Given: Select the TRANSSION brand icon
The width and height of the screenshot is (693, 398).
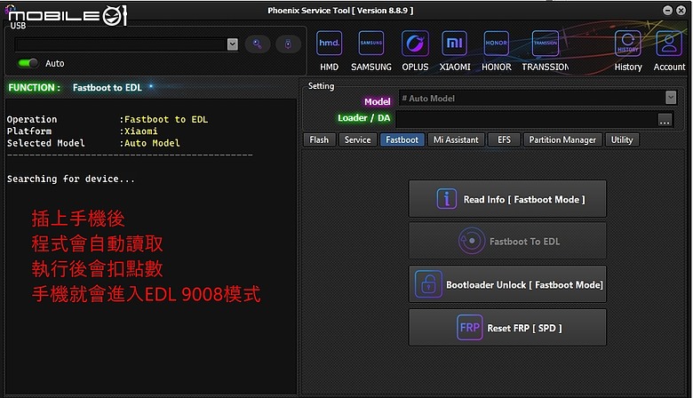Looking at the screenshot, I should tap(546, 44).
